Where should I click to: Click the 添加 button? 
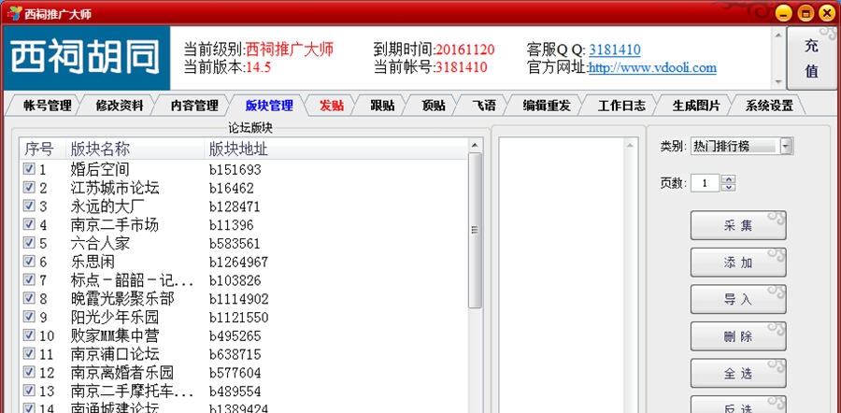coord(738,263)
